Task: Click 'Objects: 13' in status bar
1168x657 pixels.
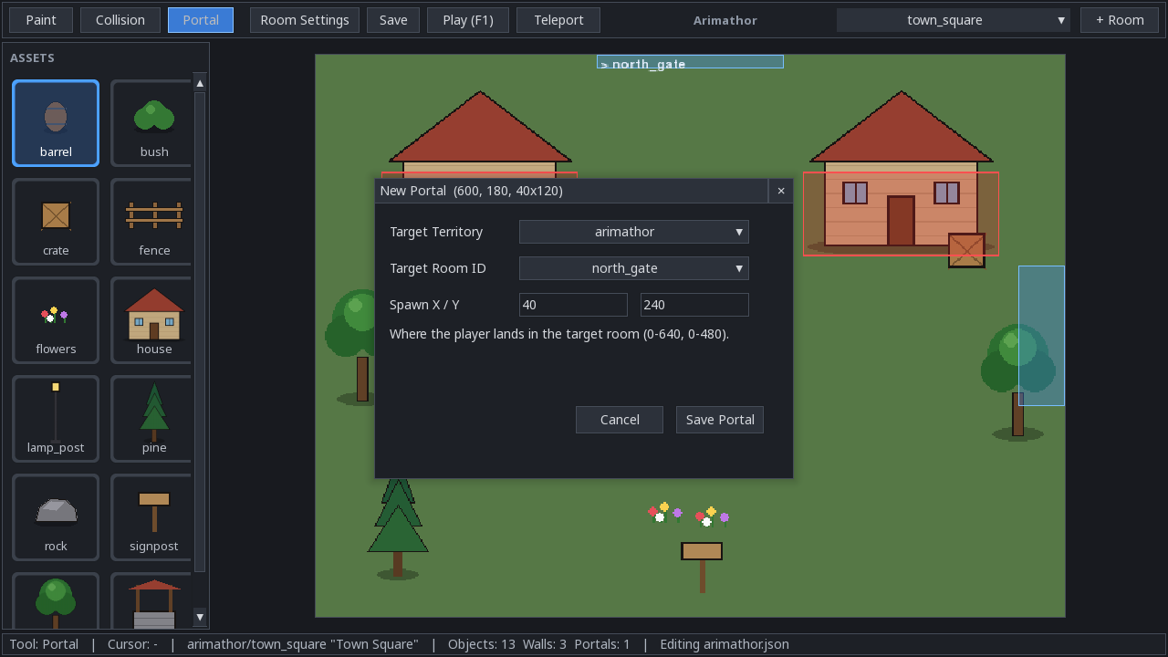Action: (482, 644)
